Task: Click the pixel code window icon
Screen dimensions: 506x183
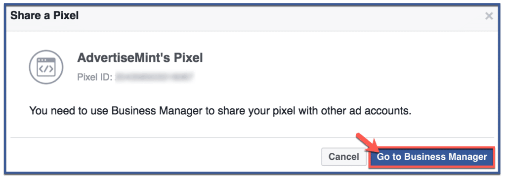Action: click(x=46, y=67)
